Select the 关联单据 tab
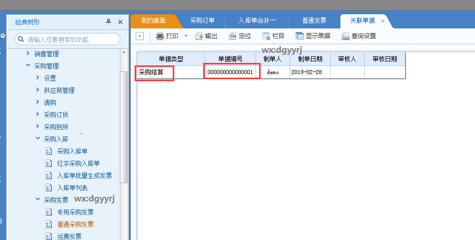The image size is (475, 240). click(362, 21)
